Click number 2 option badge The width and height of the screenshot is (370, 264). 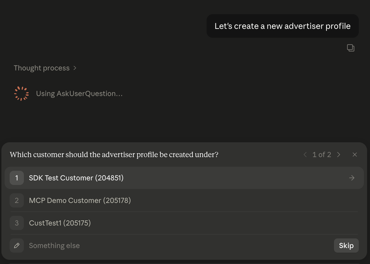(x=17, y=200)
